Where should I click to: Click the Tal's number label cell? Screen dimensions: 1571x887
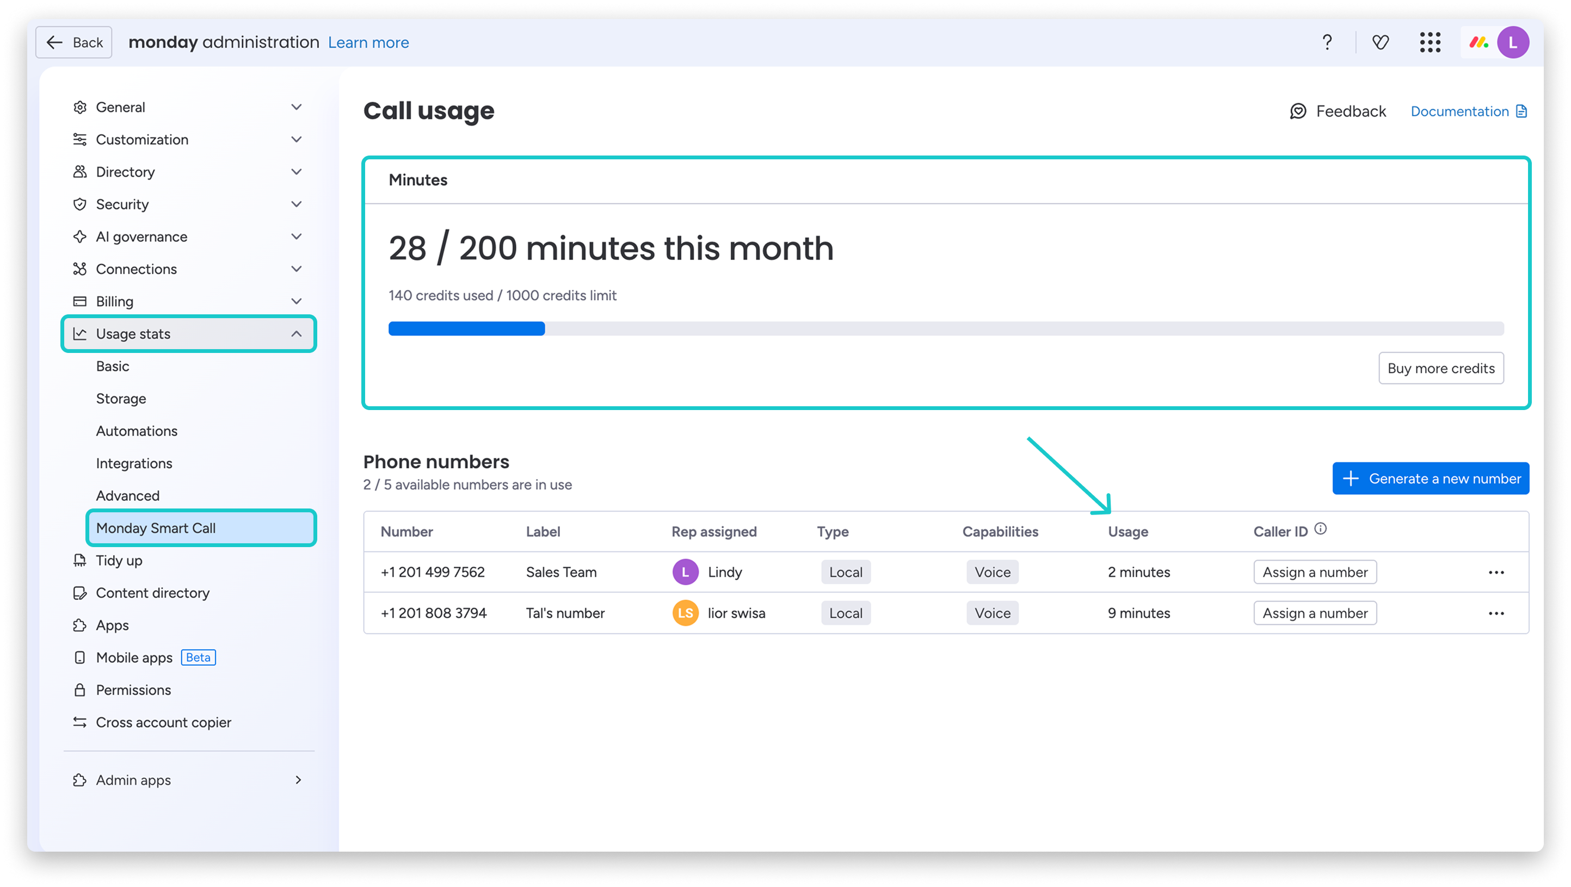(x=565, y=613)
